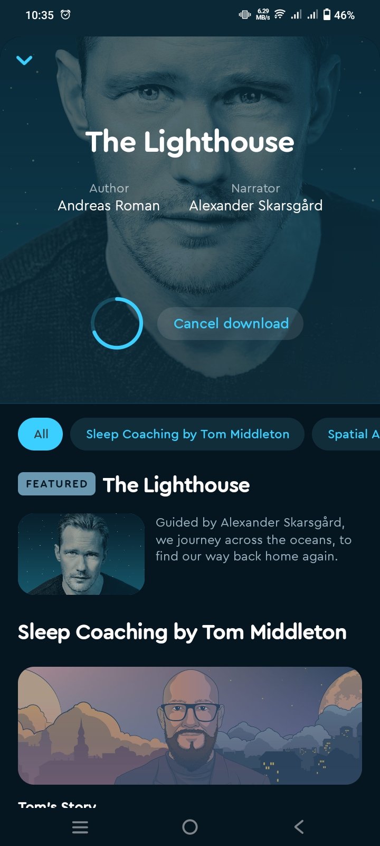
Task: Read the Lighthouse description text
Action: click(x=253, y=539)
